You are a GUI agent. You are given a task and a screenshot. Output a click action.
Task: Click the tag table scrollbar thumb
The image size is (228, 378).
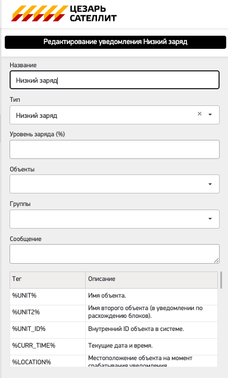[x=221, y=280]
